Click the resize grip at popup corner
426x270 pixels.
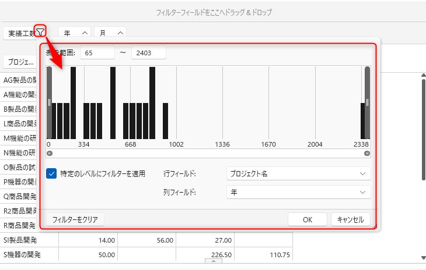point(375,226)
